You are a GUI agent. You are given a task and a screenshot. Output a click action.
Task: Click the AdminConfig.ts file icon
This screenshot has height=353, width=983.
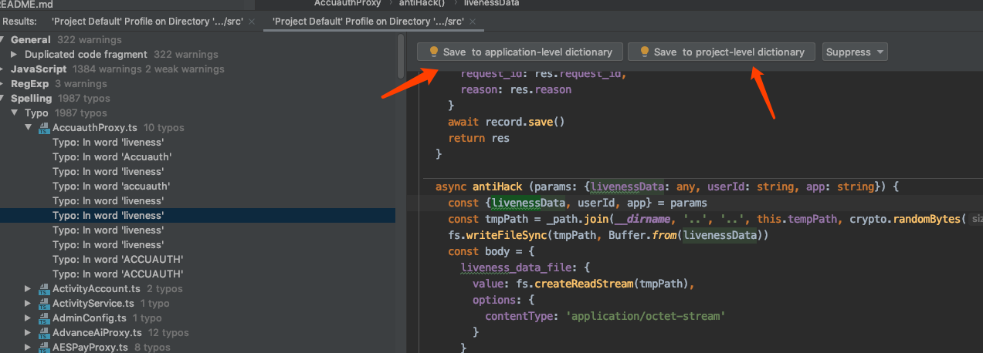point(44,318)
